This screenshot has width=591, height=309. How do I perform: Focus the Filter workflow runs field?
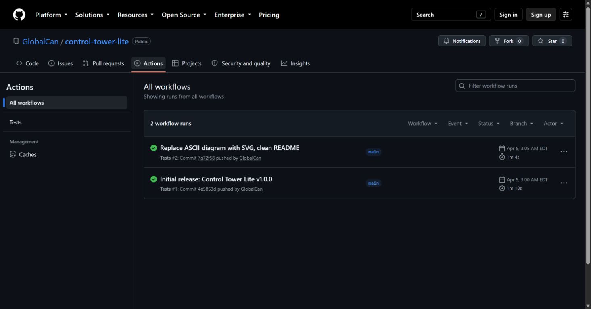515,86
